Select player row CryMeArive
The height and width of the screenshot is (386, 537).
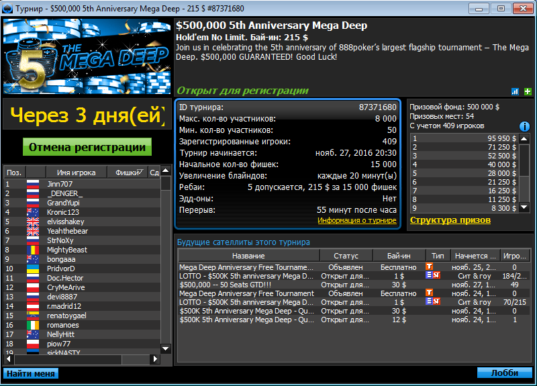tap(82, 287)
